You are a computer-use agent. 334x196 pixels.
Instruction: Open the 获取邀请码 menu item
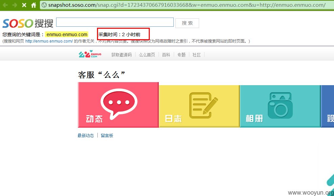pos(121,55)
